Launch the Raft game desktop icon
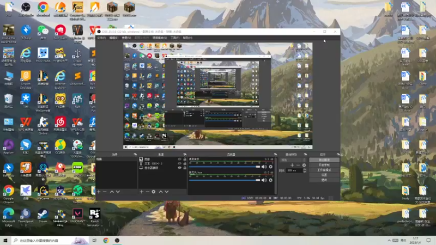This screenshot has height=245, width=436. pos(77,101)
